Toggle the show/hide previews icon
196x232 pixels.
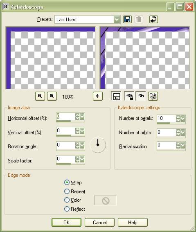coord(117,96)
